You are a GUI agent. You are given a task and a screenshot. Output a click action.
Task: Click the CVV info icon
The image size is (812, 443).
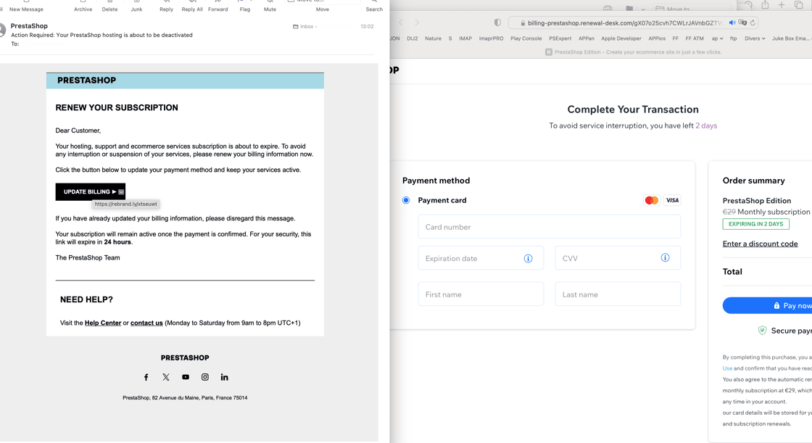point(665,257)
